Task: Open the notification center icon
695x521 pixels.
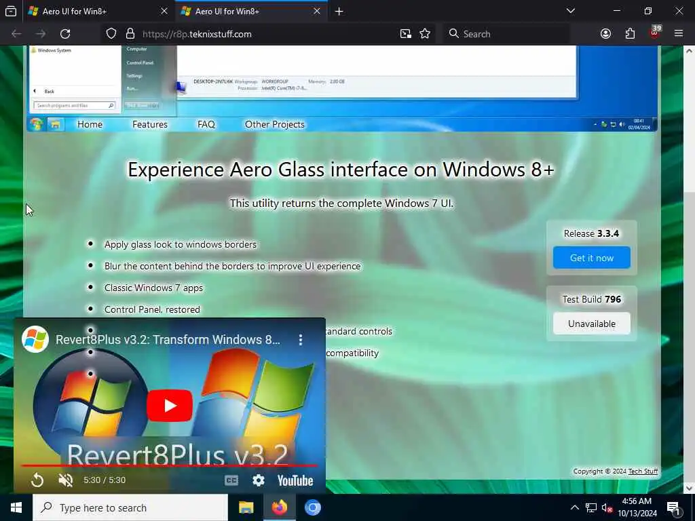Action: pyautogui.click(x=674, y=507)
